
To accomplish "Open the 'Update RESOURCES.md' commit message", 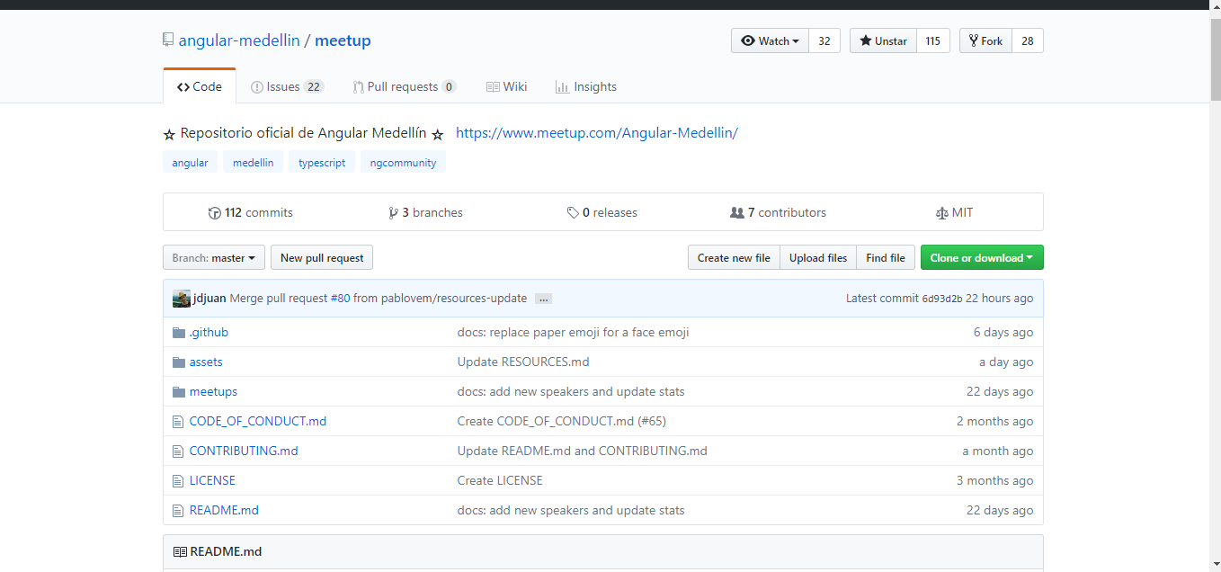I will [523, 362].
